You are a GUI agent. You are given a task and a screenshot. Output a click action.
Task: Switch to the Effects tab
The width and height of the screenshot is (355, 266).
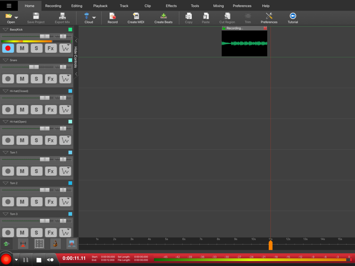click(x=171, y=6)
